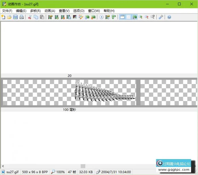Open the color palette pencil tool
This screenshot has height=175, width=198.
point(81,17)
